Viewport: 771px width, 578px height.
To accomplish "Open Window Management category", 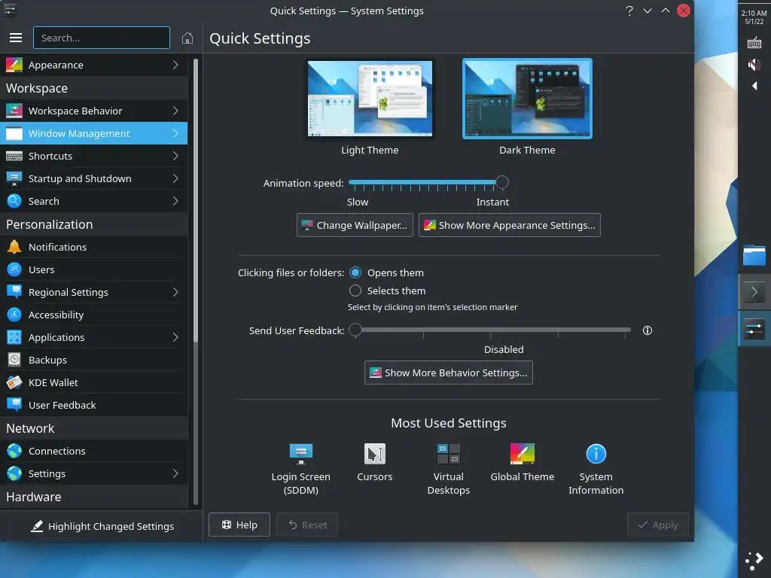I will pos(93,133).
